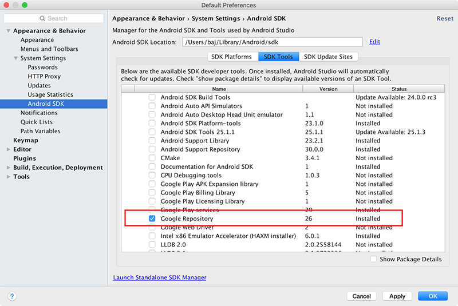Viewport: 458px width, 306px height.
Task: Uncheck the Google Repository checkbox
Action: pyautogui.click(x=152, y=218)
